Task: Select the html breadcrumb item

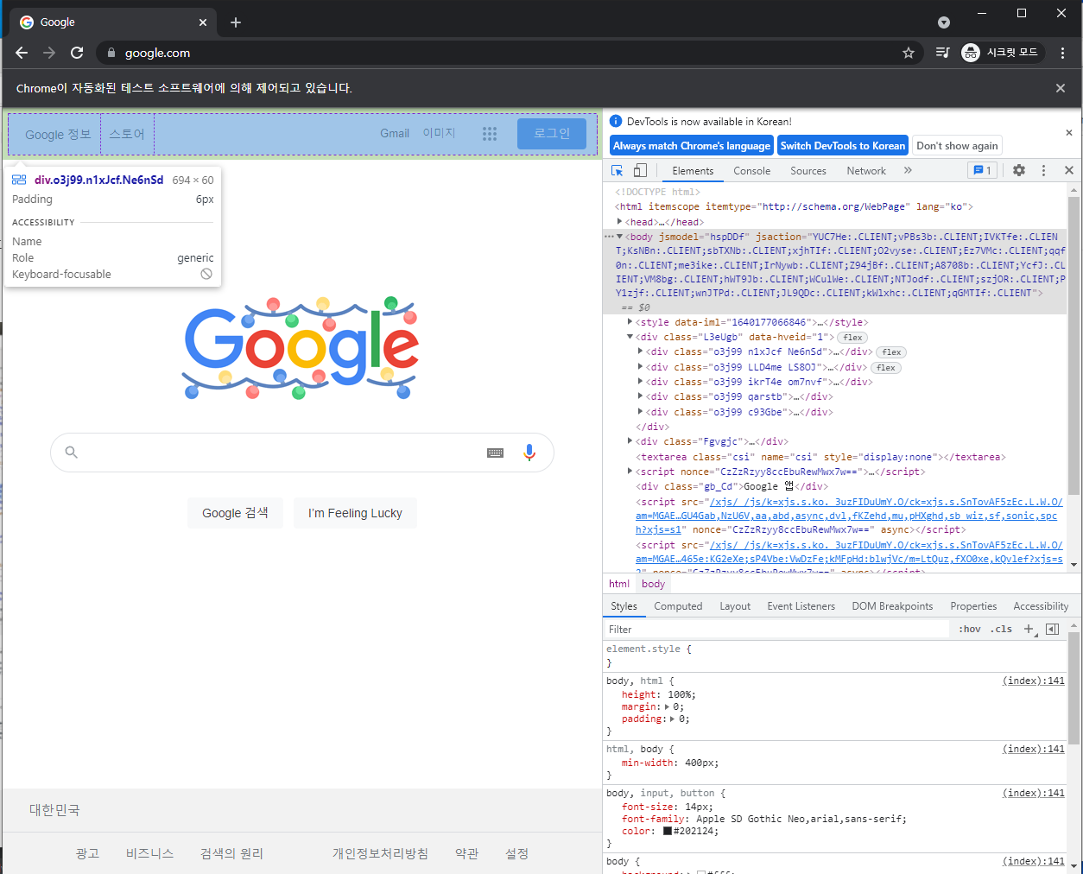Action: click(619, 584)
